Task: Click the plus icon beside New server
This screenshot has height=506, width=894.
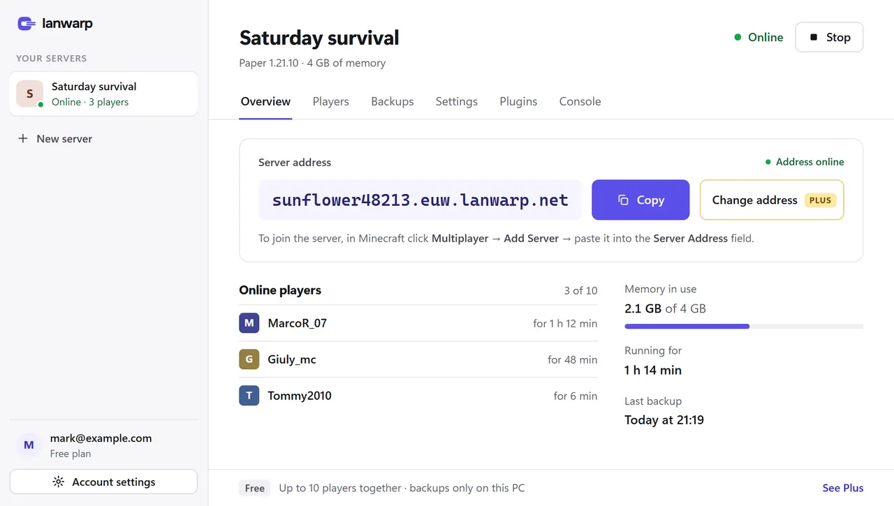Action: 23,139
